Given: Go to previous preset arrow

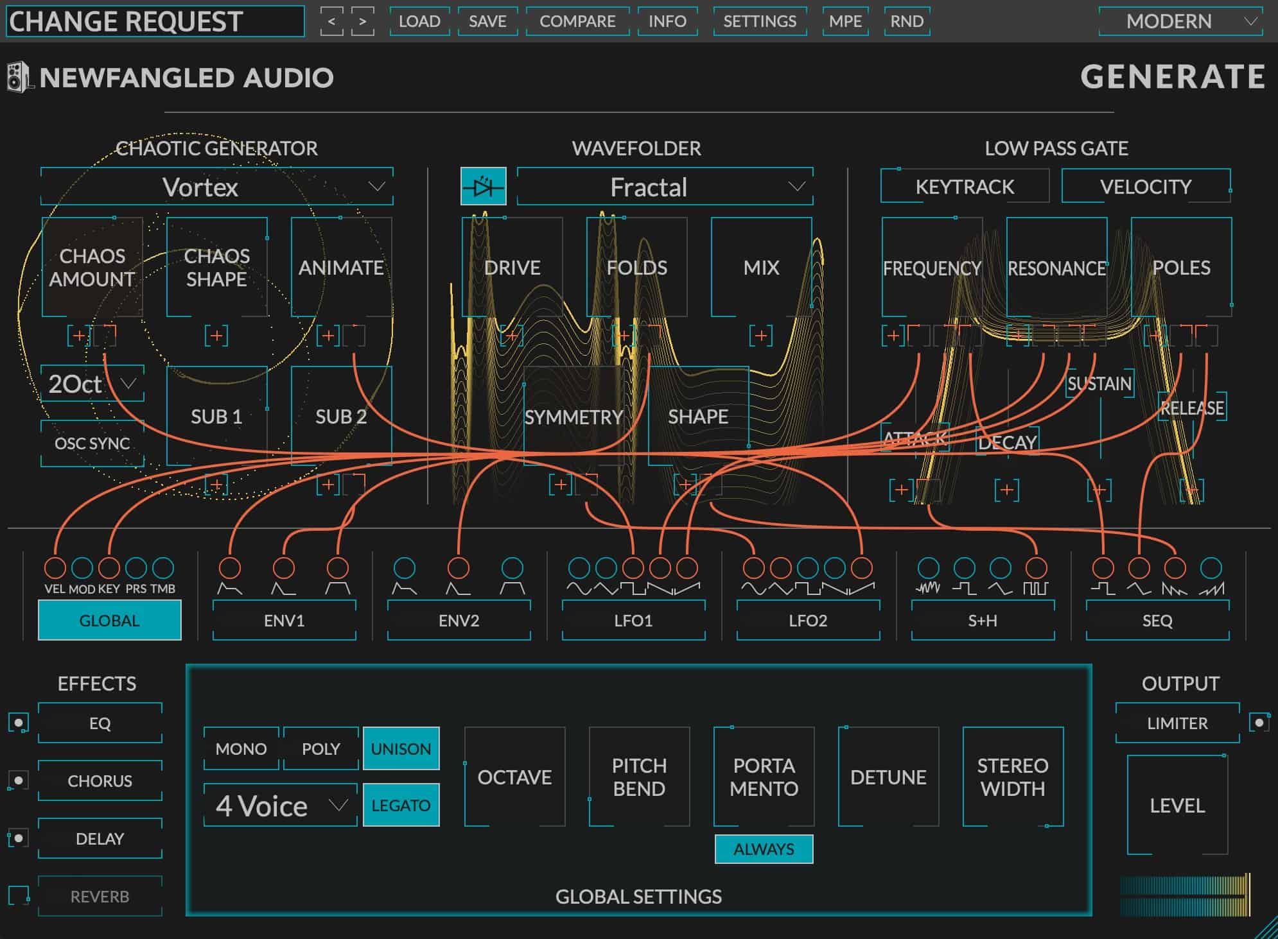Looking at the screenshot, I should tap(331, 22).
